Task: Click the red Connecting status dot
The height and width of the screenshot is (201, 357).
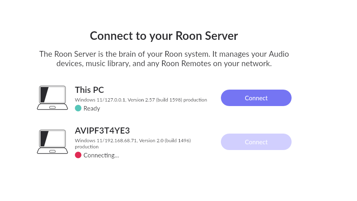Action: [78, 155]
